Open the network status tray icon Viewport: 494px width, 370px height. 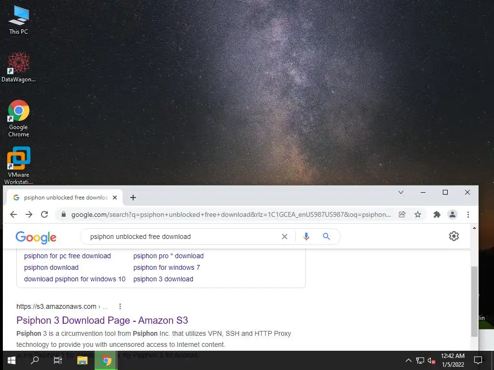click(420, 360)
